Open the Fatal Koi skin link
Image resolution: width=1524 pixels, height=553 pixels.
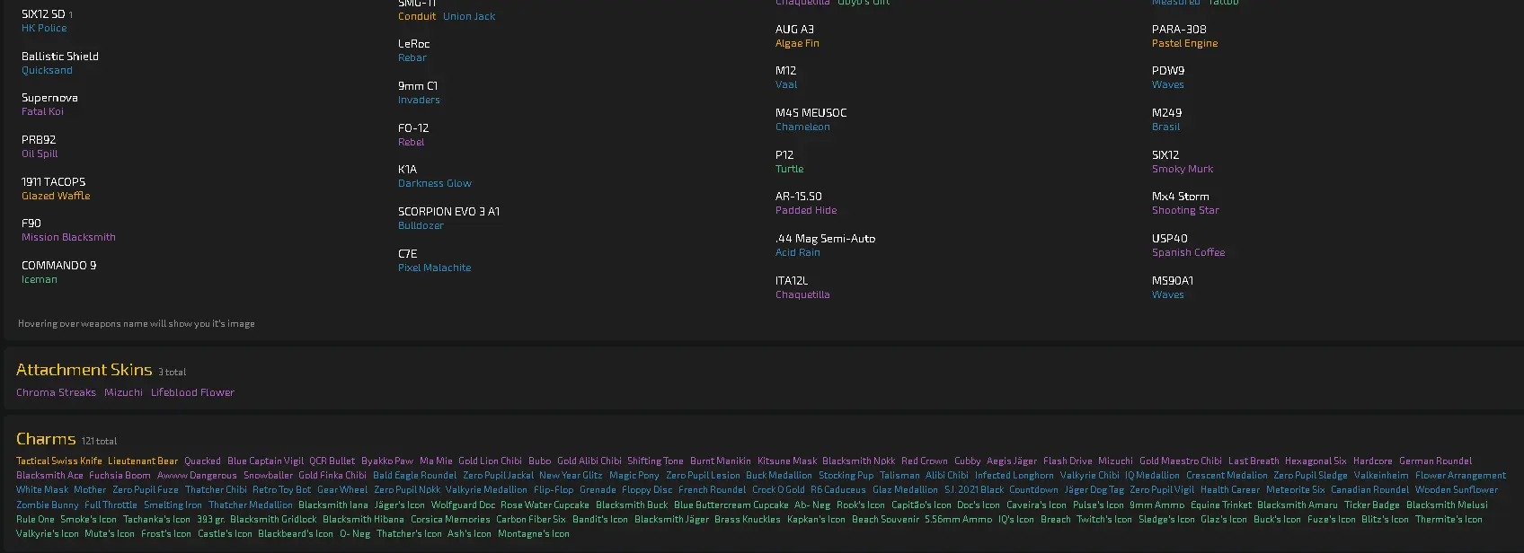[42, 112]
